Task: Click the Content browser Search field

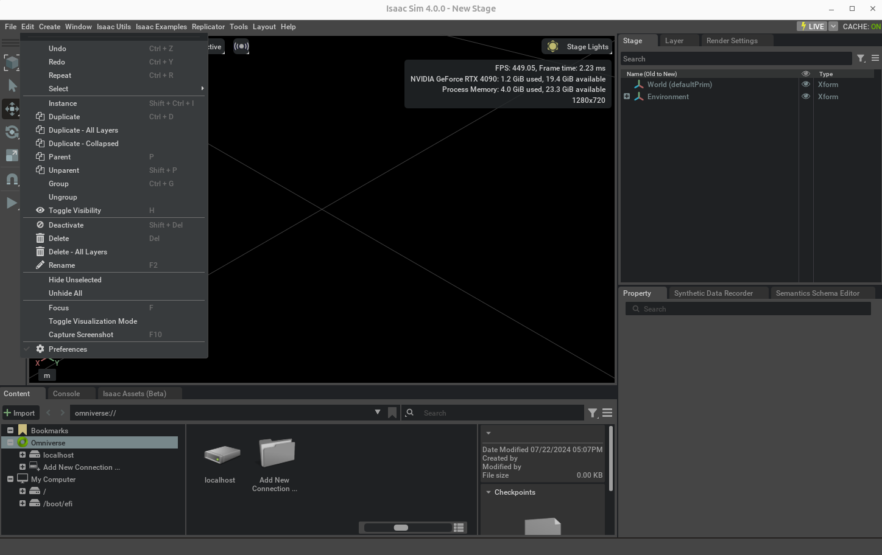Action: click(493, 413)
